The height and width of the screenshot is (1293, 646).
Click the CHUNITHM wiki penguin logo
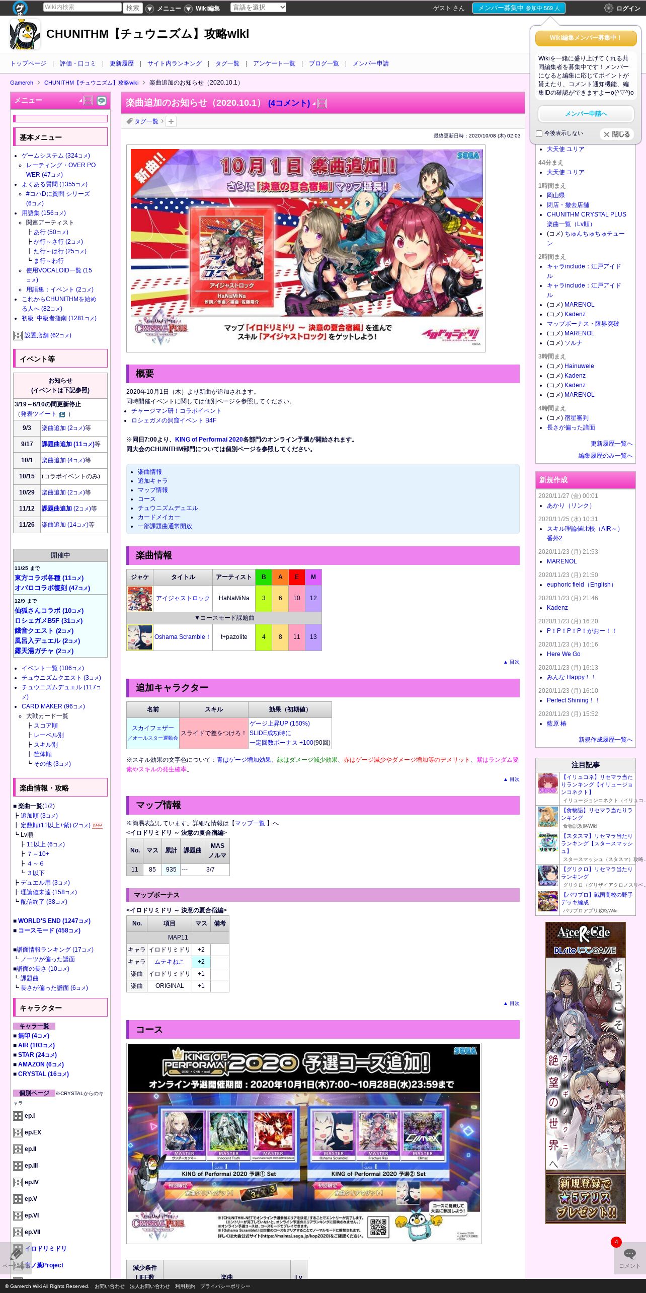25,34
